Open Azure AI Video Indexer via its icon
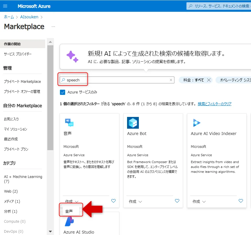Image resolution: width=251 pixels, height=235 pixels. click(x=196, y=123)
